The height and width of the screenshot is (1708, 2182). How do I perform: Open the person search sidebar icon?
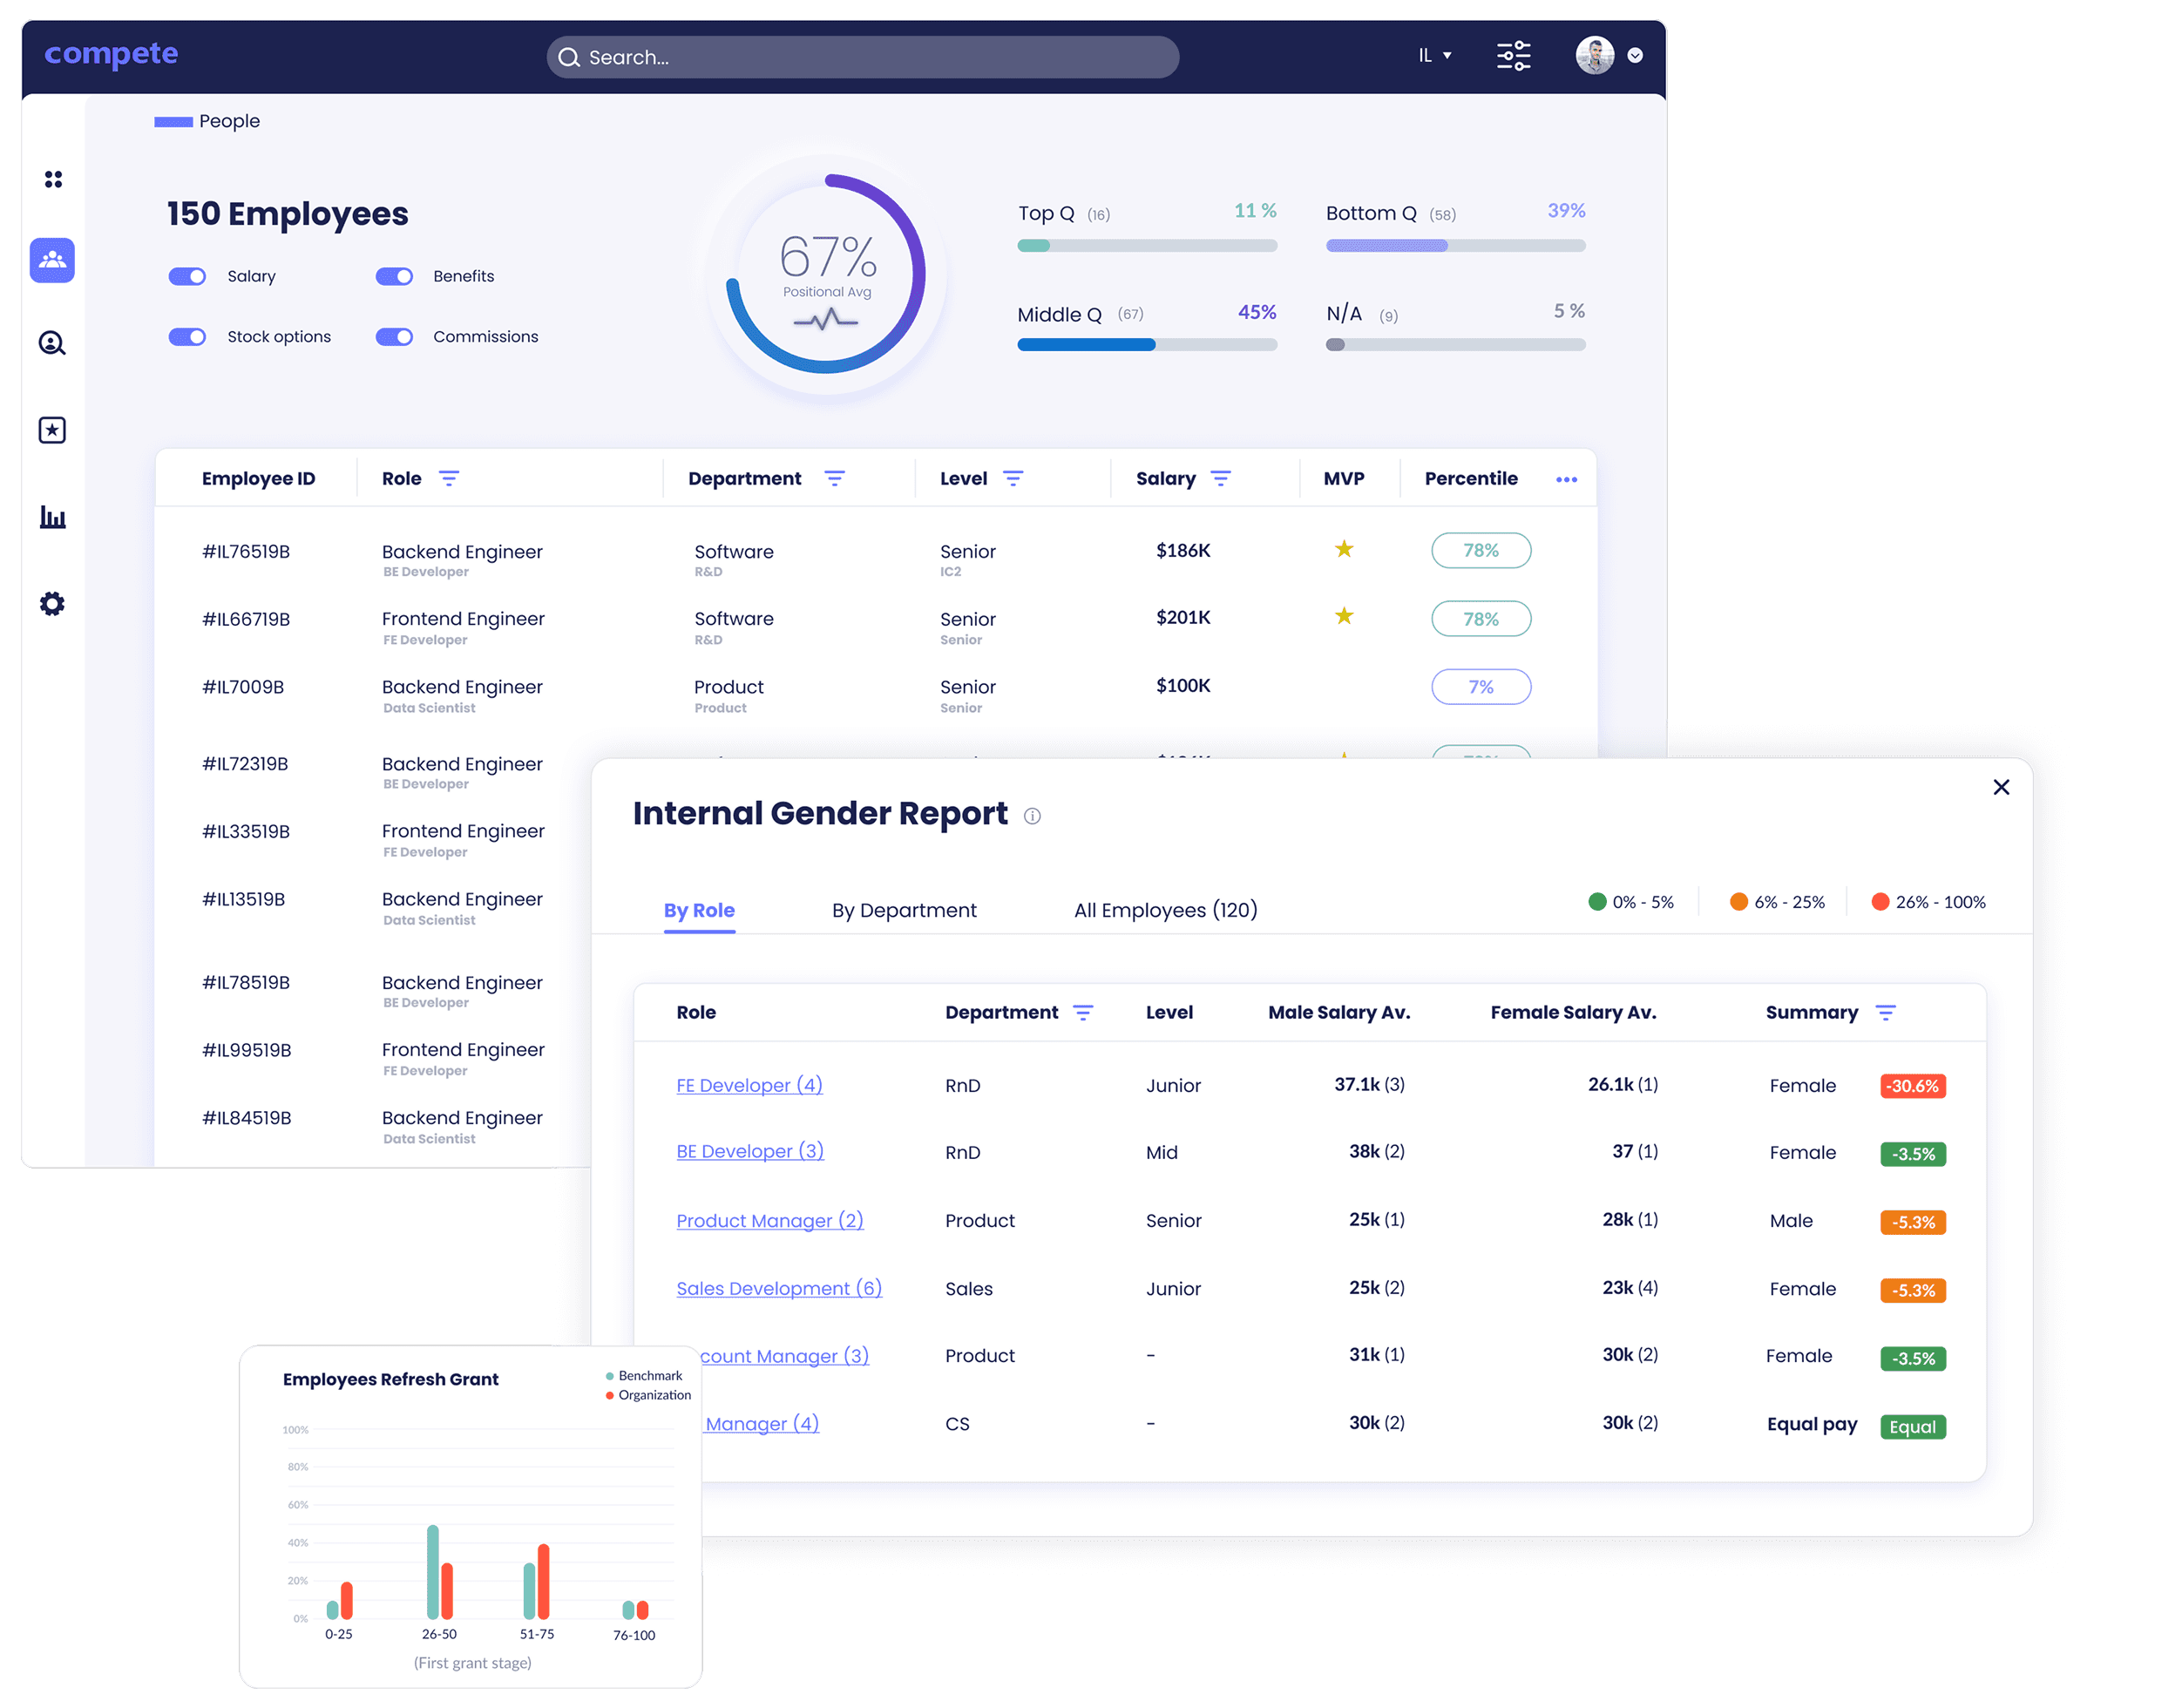click(x=52, y=344)
